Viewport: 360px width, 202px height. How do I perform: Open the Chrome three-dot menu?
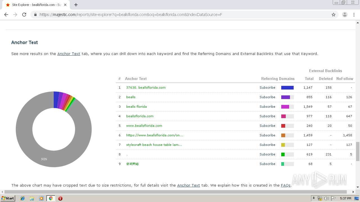tap(354, 15)
